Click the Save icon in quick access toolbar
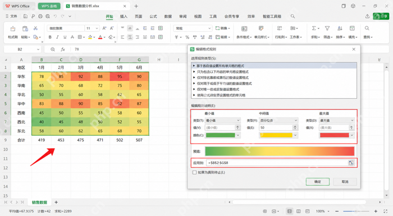 coord(25,16)
